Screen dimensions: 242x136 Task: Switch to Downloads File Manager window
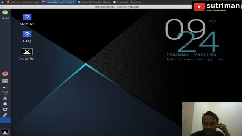128,2
